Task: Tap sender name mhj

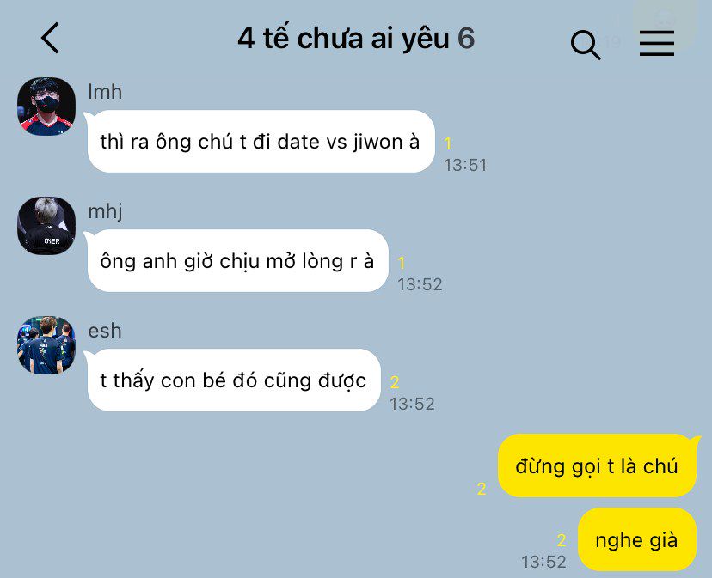Action: [106, 212]
